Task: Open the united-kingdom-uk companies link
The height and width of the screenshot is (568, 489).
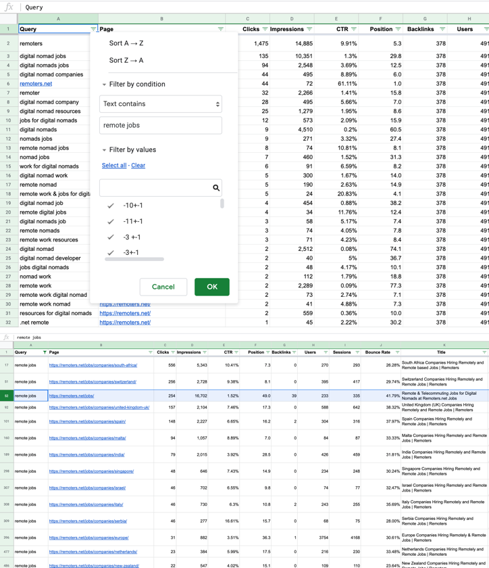Action: 99,408
